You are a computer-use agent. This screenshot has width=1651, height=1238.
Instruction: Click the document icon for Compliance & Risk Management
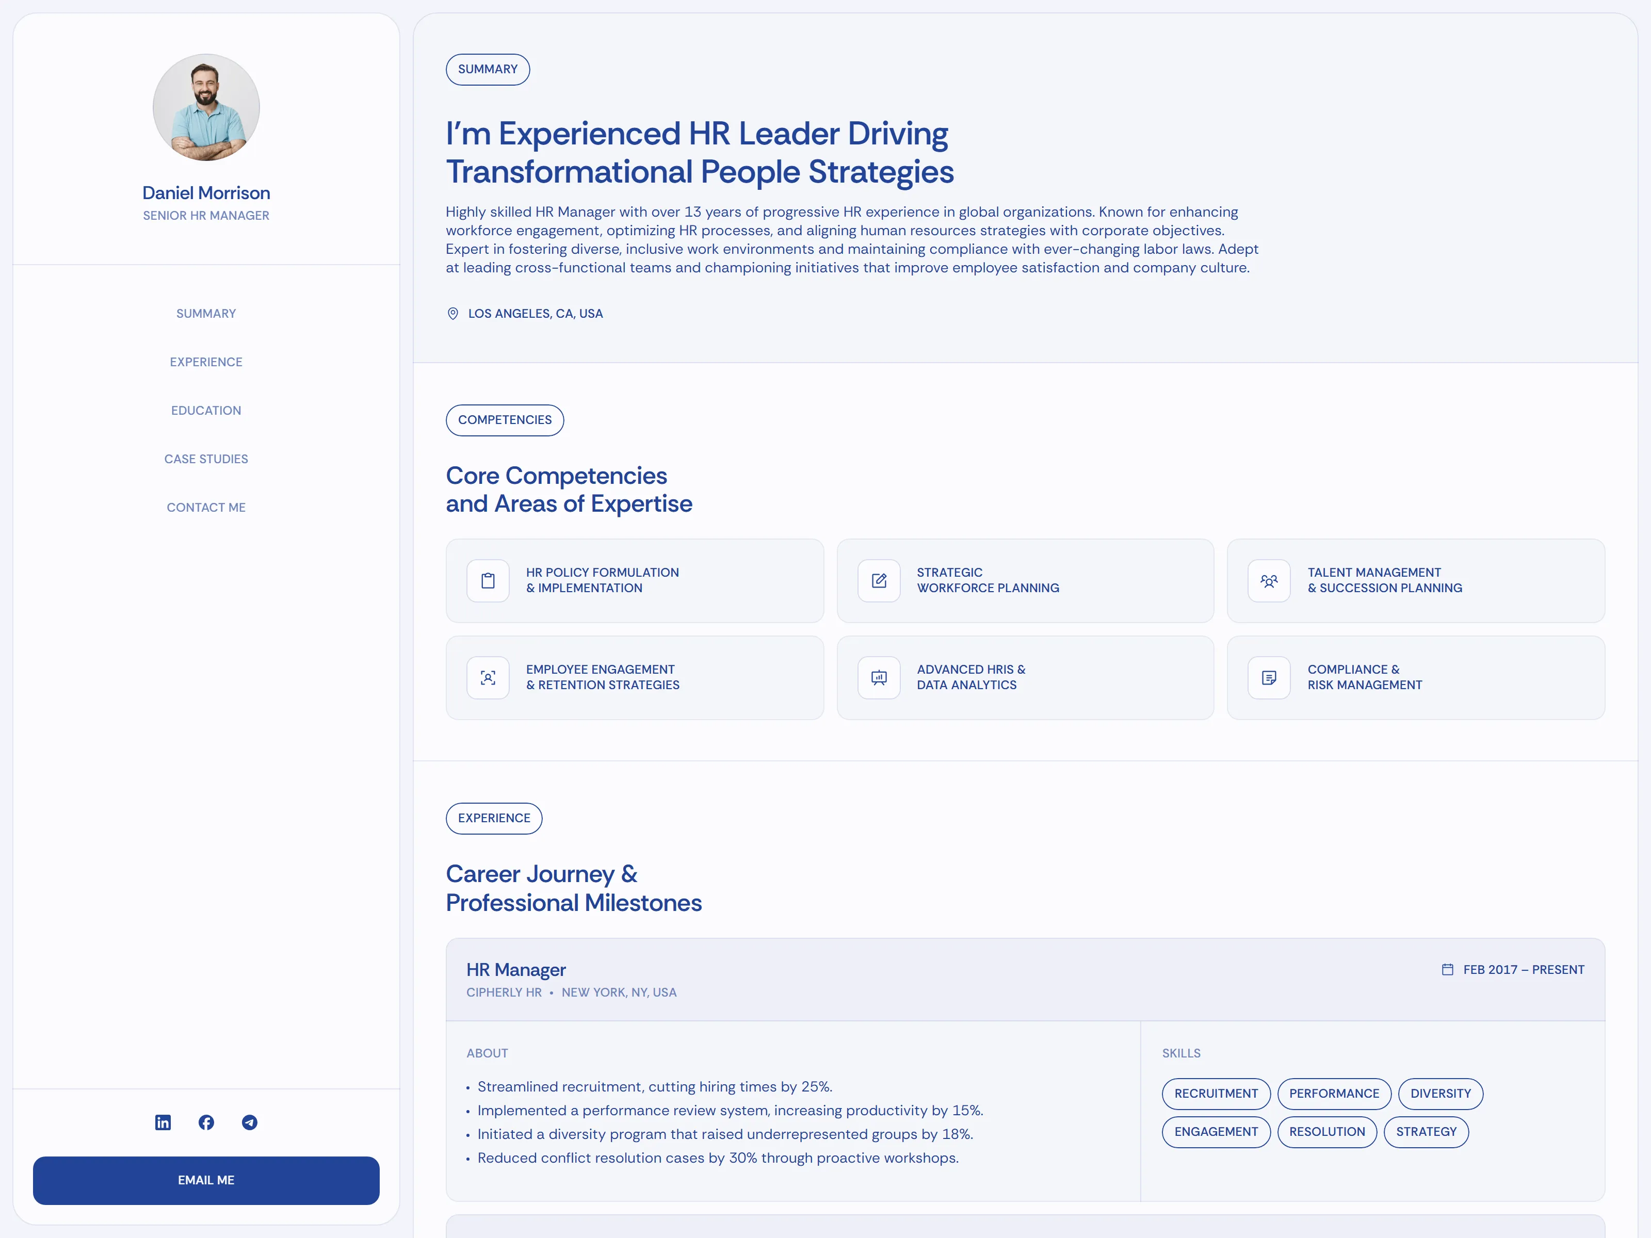point(1269,678)
